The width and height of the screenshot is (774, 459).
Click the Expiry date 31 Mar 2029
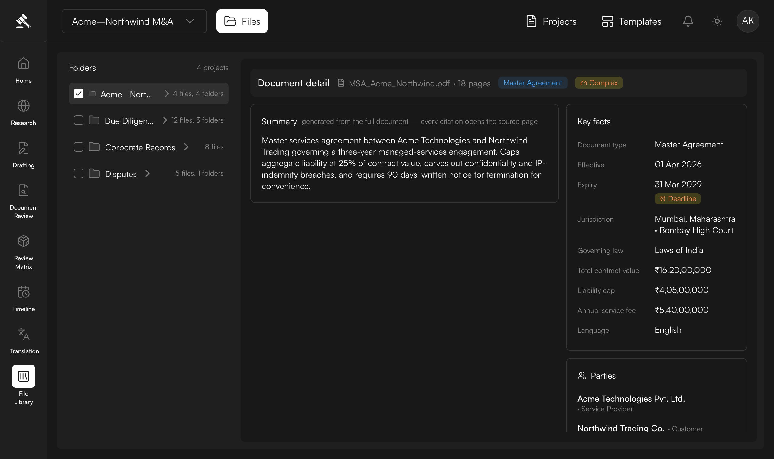[678, 184]
